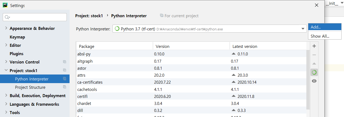Select the attrs package row
The width and height of the screenshot is (344, 117).
click(x=191, y=75)
